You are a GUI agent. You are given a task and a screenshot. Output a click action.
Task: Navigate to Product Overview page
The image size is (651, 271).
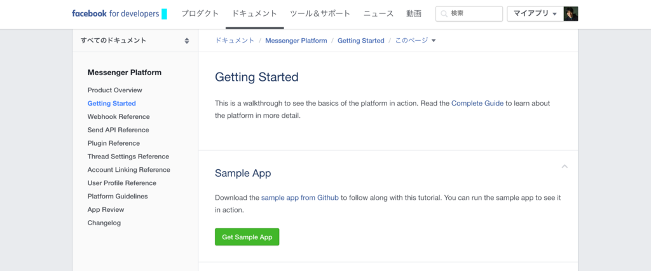[115, 90]
